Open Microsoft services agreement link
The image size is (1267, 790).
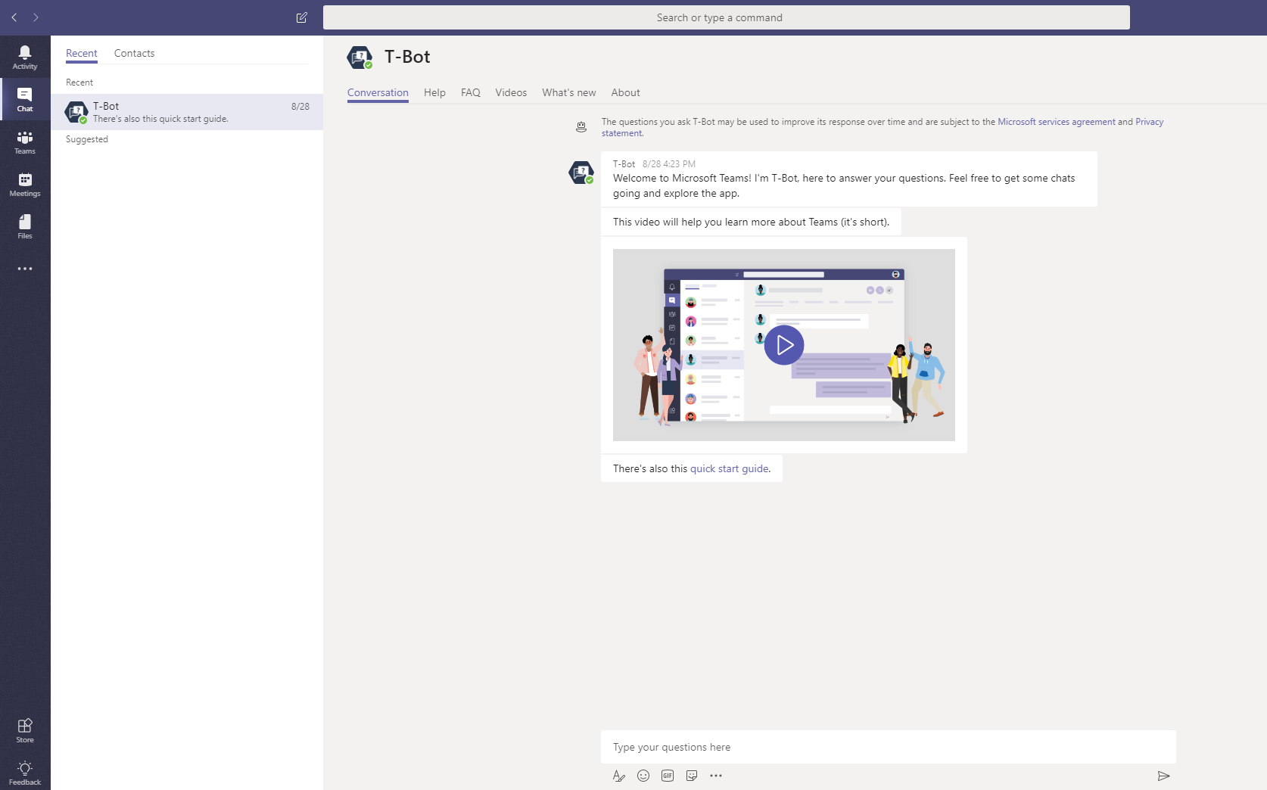click(1056, 122)
